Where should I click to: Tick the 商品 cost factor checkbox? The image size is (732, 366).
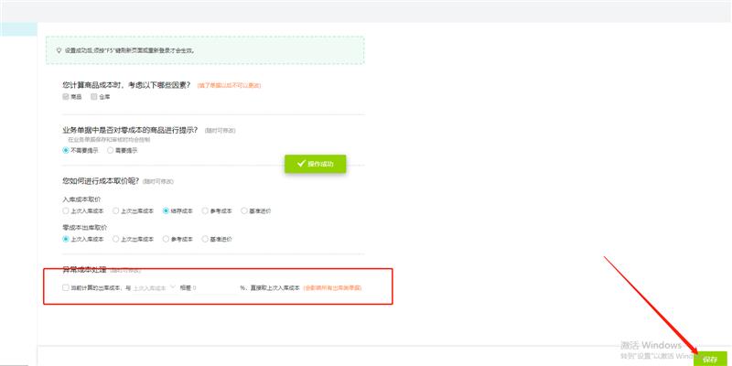point(66,96)
